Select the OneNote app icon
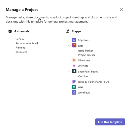 pyautogui.click(x=74, y=66)
